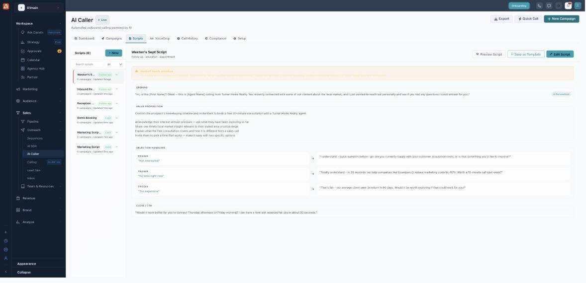Click the Onboarding button
This screenshot has height=283, width=586.
coord(519,6)
